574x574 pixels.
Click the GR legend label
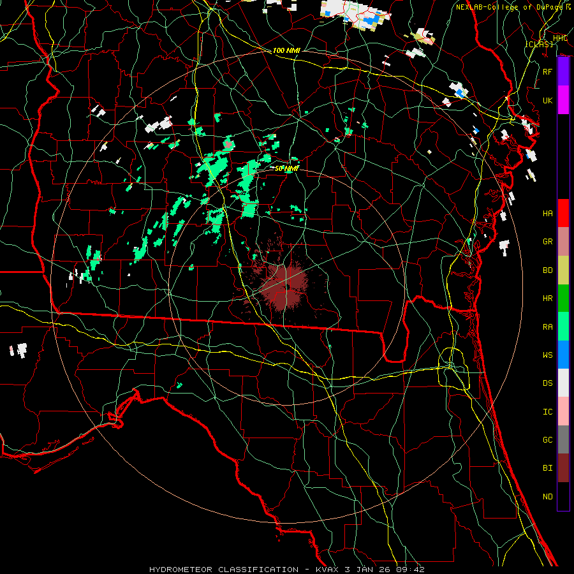547,241
